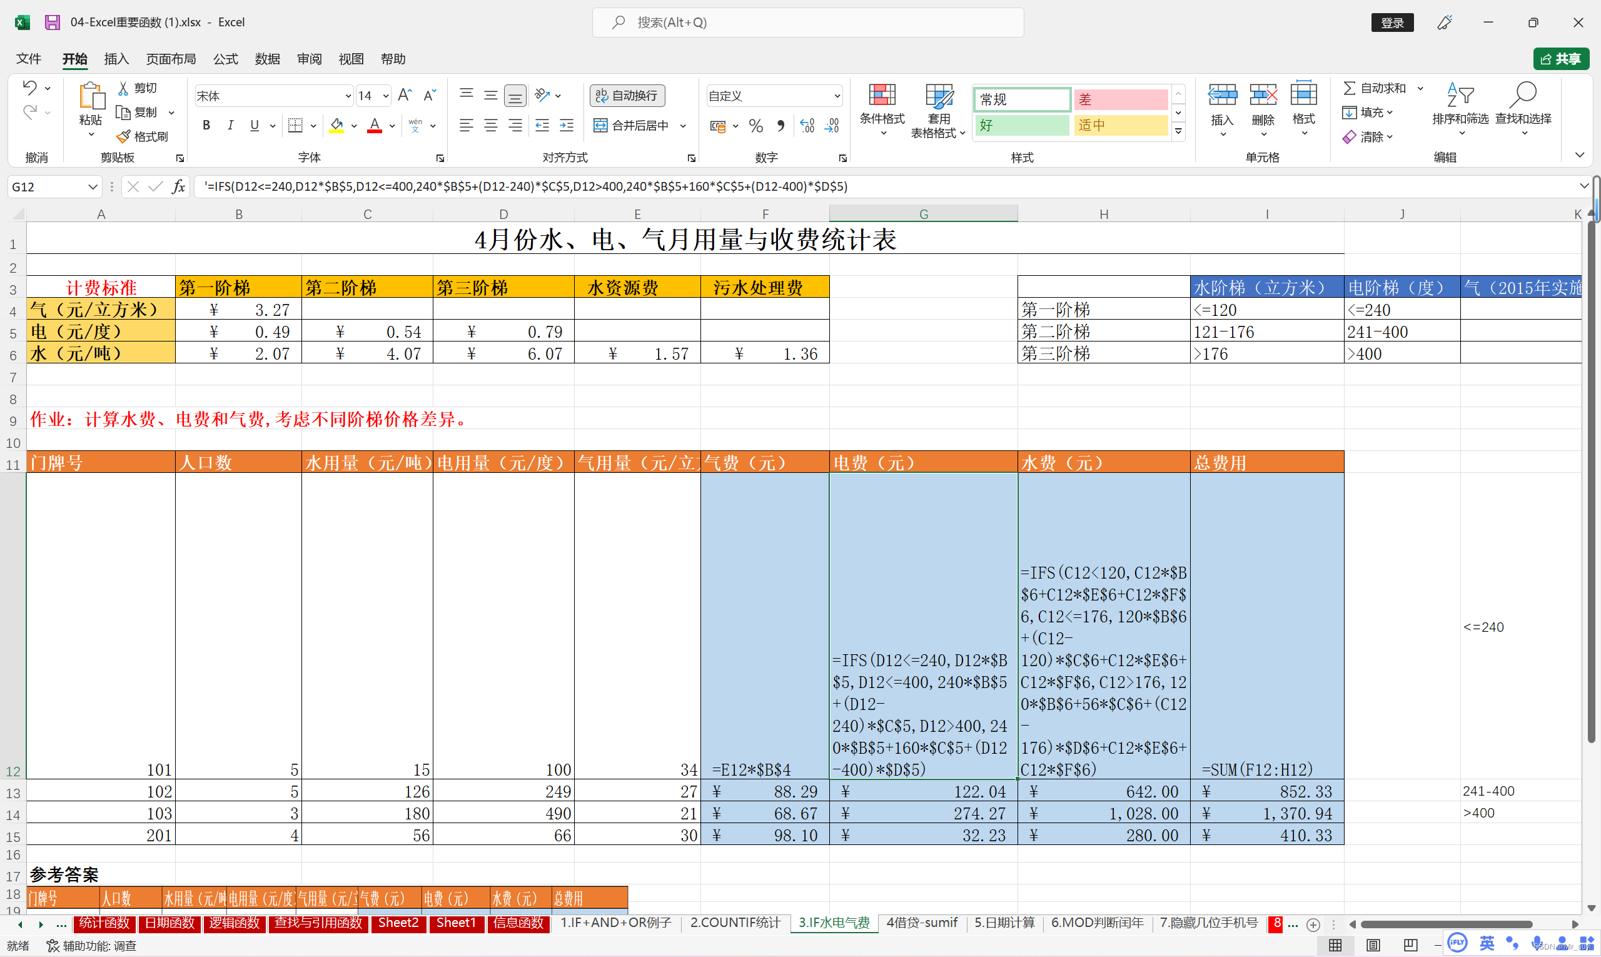Toggle Italic formatting
1601x957 pixels.
tap(230, 125)
